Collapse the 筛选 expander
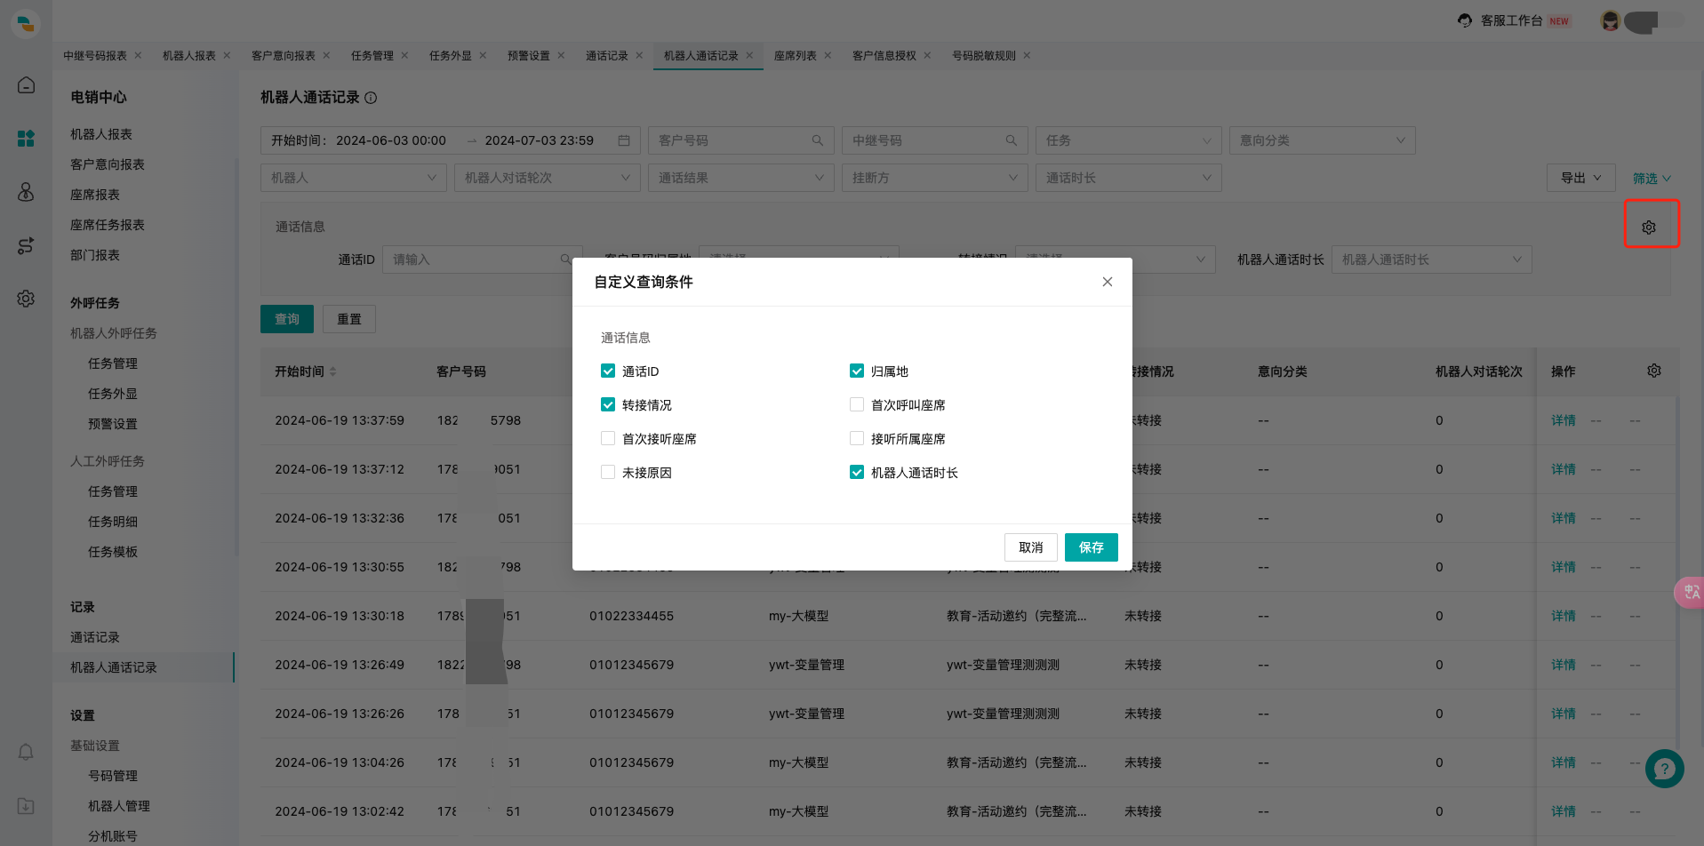 [1652, 179]
